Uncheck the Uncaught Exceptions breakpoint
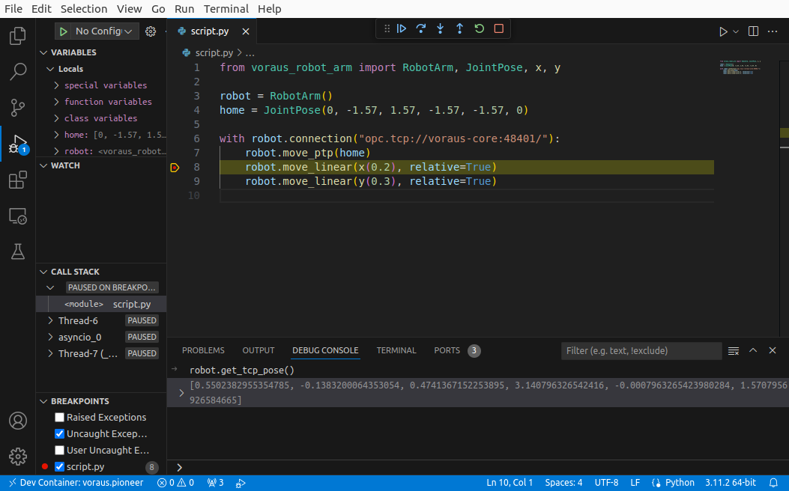Image resolution: width=789 pixels, height=491 pixels. (60, 434)
